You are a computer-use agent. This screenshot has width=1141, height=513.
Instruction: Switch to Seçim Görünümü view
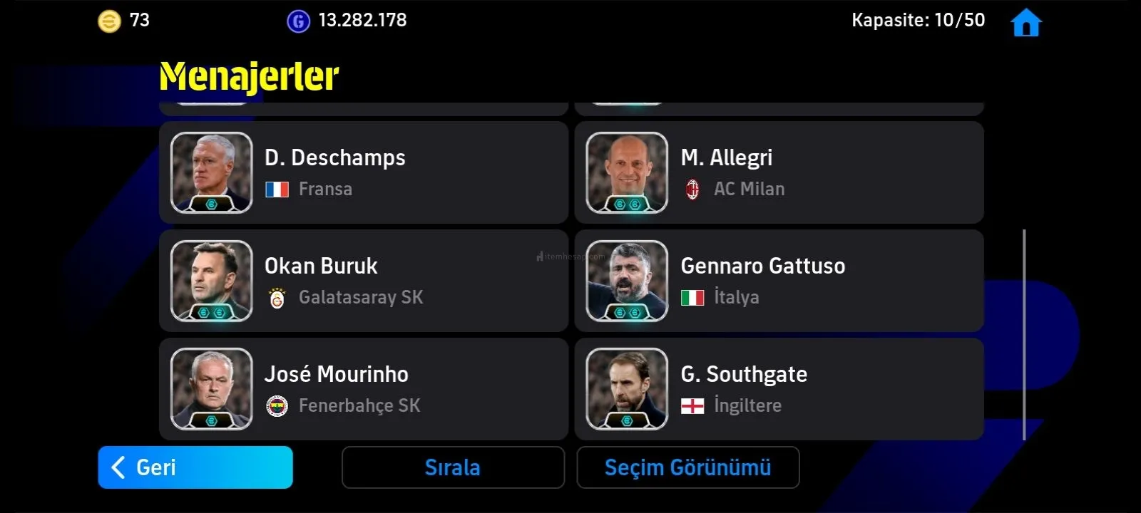pos(687,467)
